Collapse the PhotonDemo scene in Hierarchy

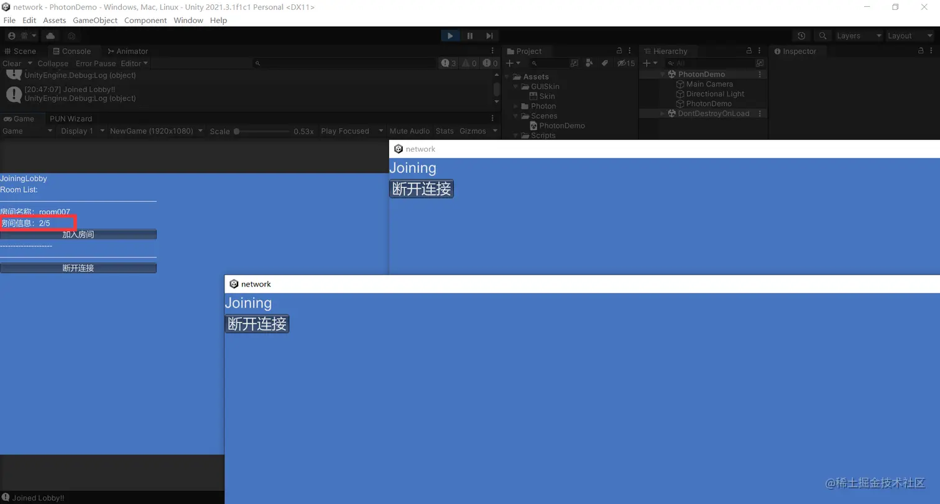click(663, 75)
